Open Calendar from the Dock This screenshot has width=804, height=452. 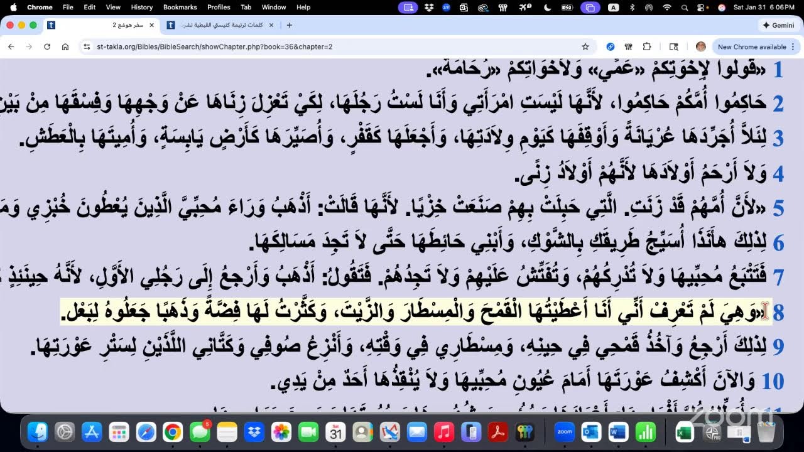click(335, 432)
